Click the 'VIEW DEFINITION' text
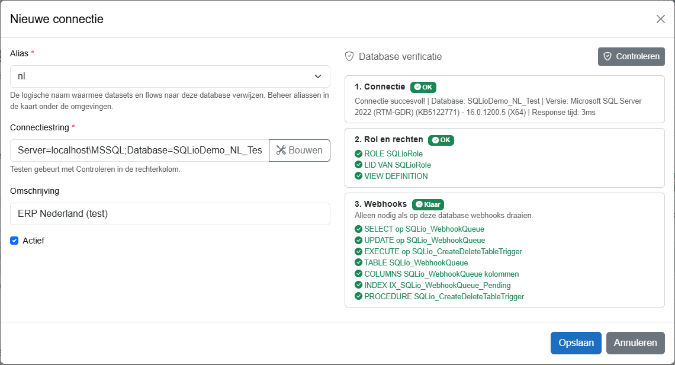 396,176
